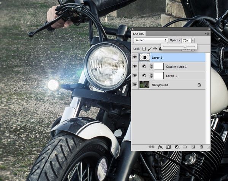Click the create new layer icon
Screen dimensions: 228x181
click(193, 147)
